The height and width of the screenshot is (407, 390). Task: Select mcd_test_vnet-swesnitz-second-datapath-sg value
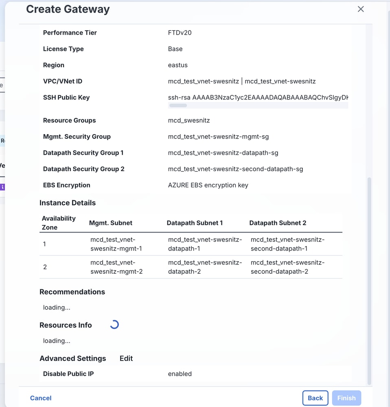point(235,169)
